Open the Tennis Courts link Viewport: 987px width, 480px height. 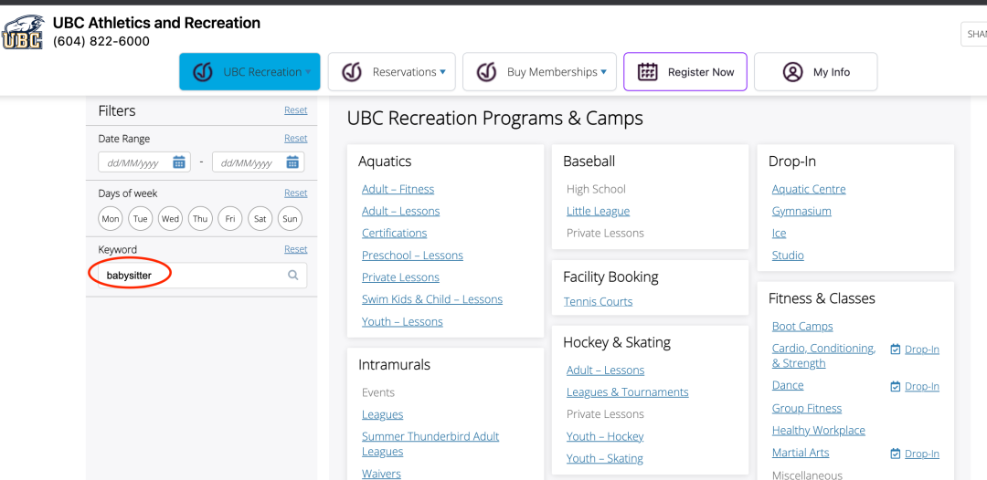coord(598,301)
